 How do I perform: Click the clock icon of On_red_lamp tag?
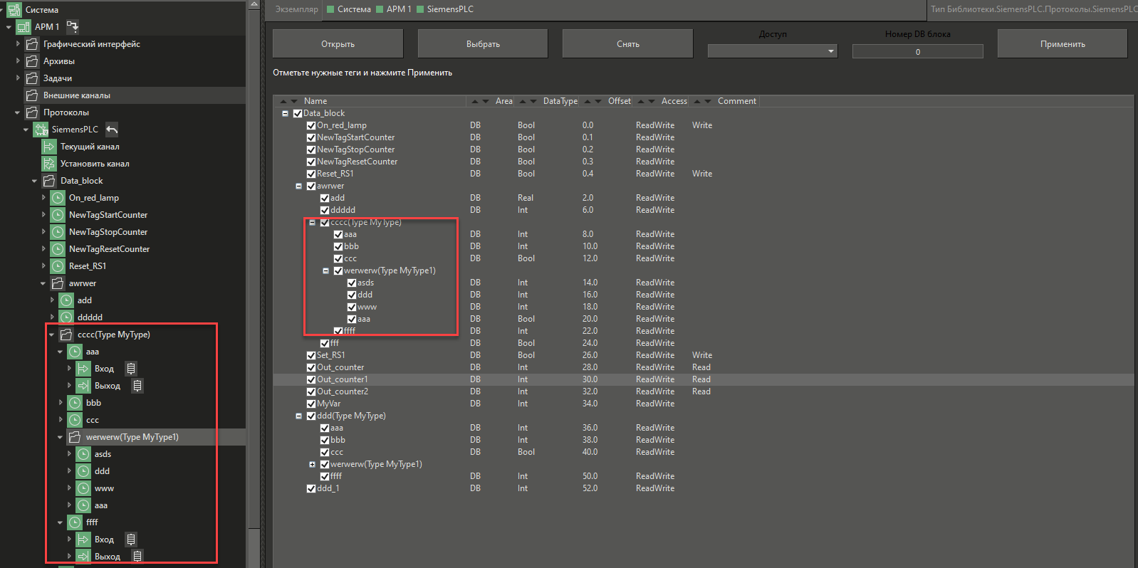[x=58, y=198]
